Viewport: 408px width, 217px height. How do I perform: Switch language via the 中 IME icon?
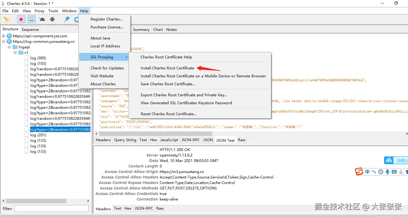point(367,172)
